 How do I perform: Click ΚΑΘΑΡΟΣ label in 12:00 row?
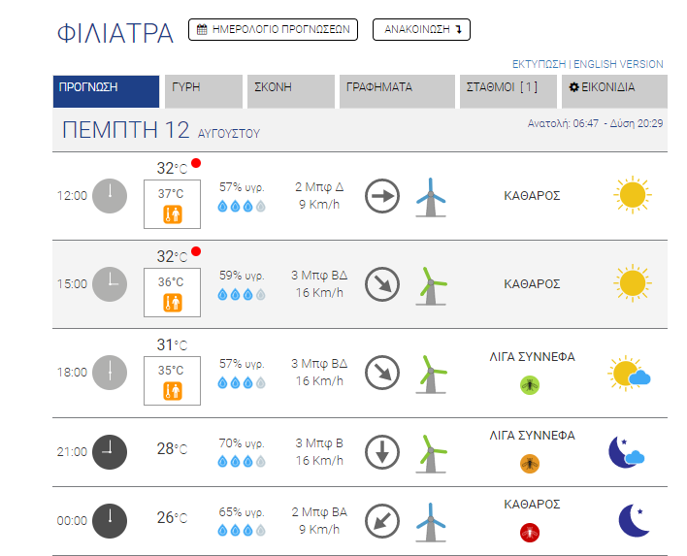point(532,196)
